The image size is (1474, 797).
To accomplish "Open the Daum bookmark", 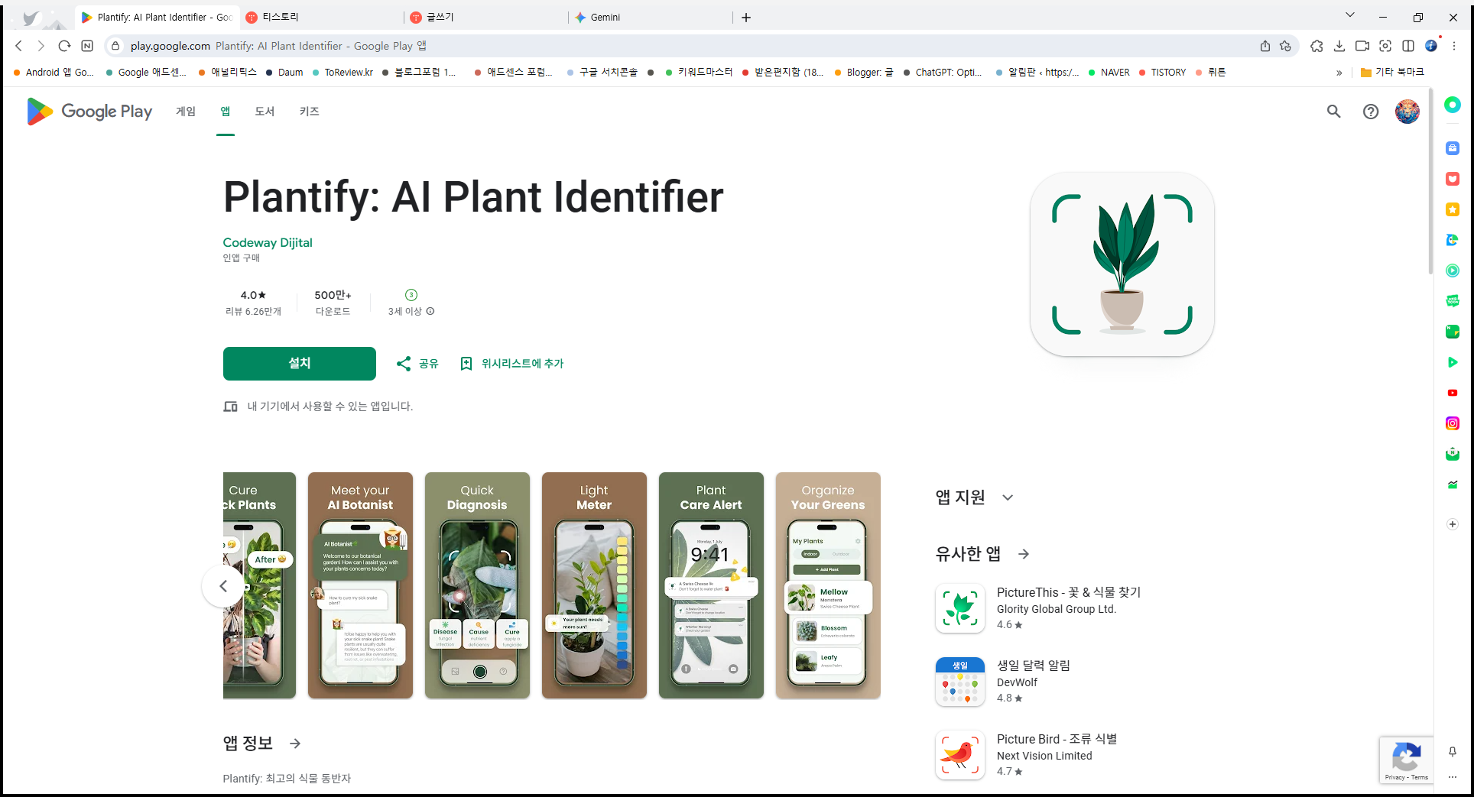I will pos(284,73).
